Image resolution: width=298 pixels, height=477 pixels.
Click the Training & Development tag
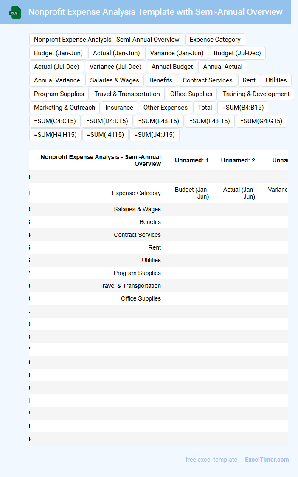(256, 94)
